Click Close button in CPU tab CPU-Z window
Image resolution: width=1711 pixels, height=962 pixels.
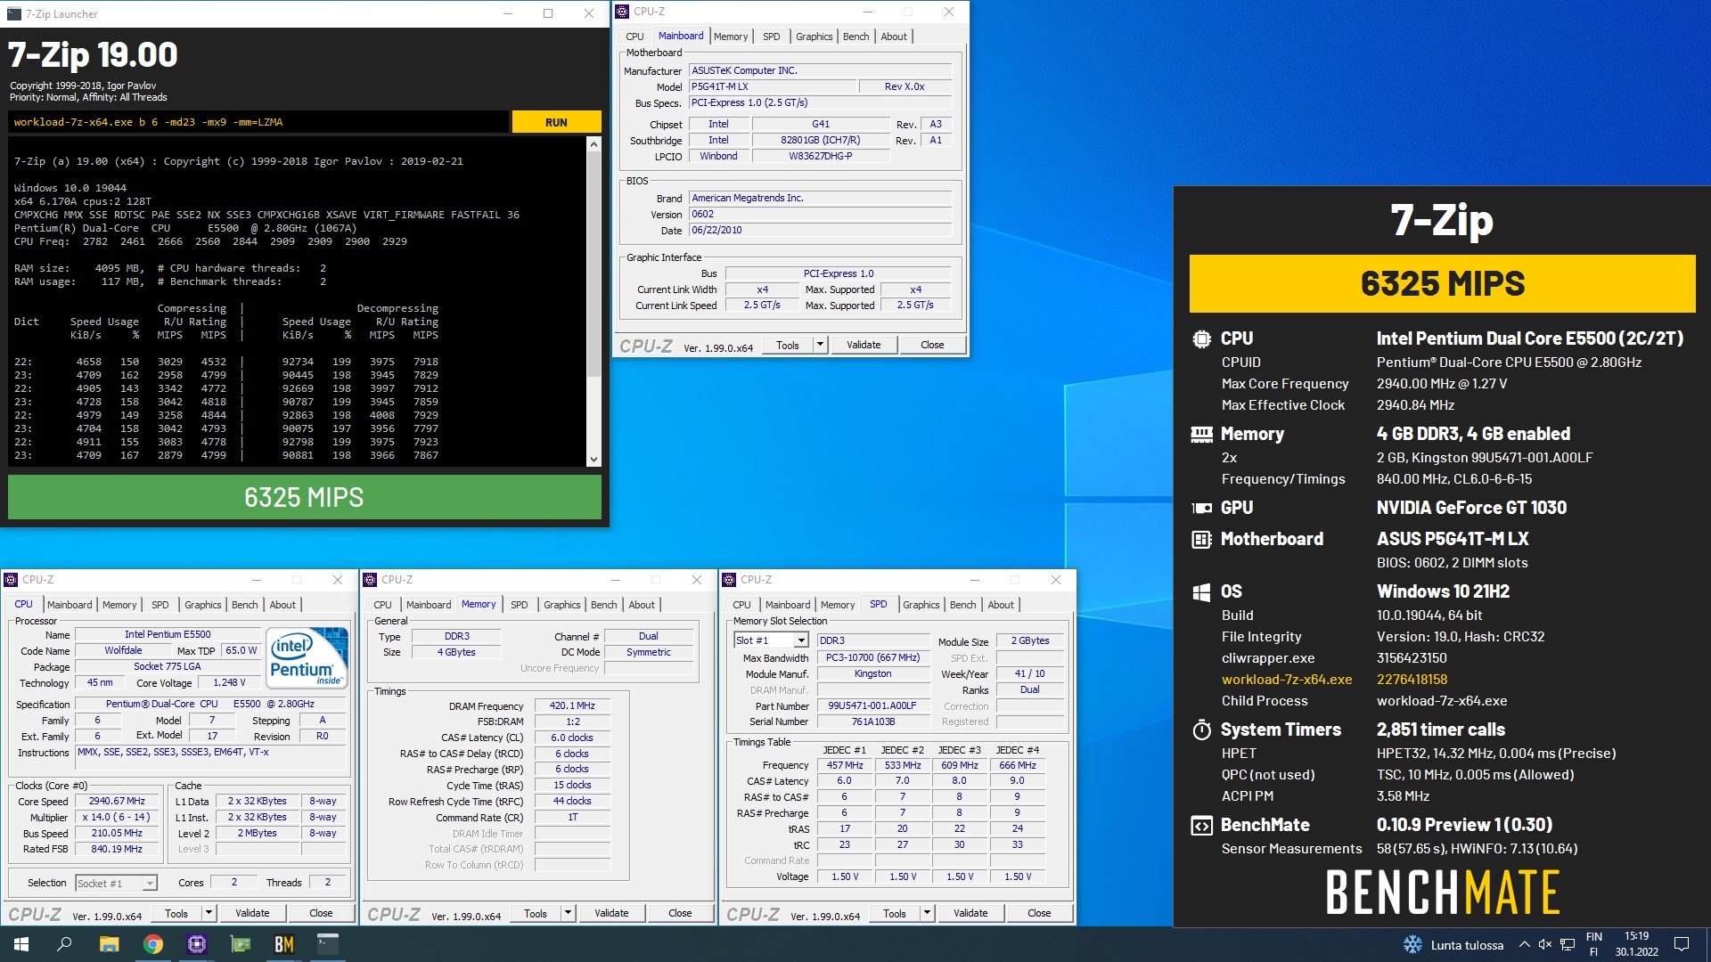321,913
